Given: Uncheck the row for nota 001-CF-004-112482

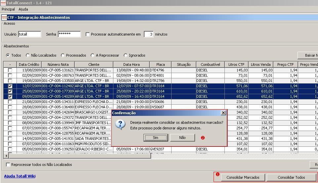Looking at the screenshot, I should coord(10,86).
